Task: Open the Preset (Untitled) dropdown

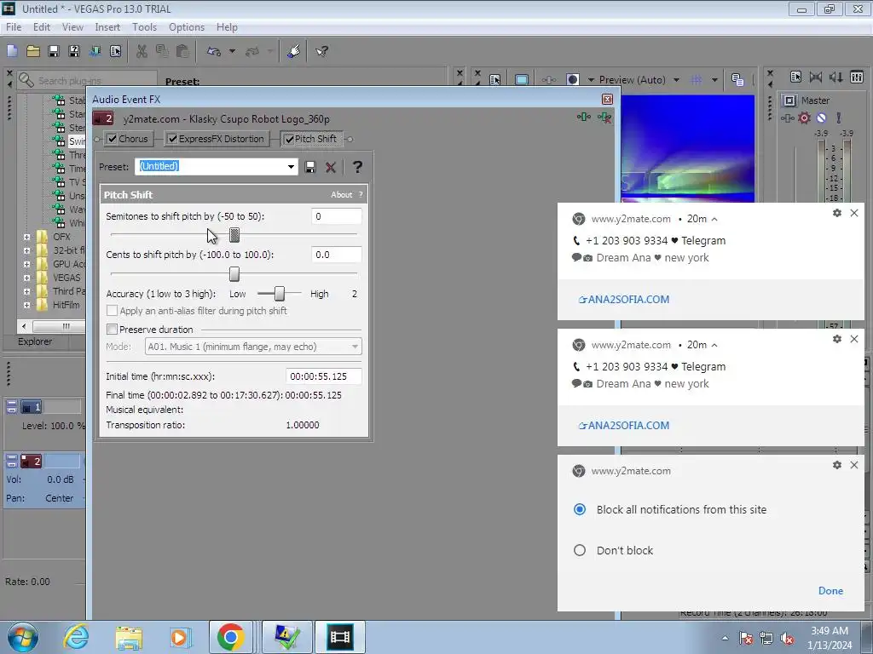Action: coord(291,167)
